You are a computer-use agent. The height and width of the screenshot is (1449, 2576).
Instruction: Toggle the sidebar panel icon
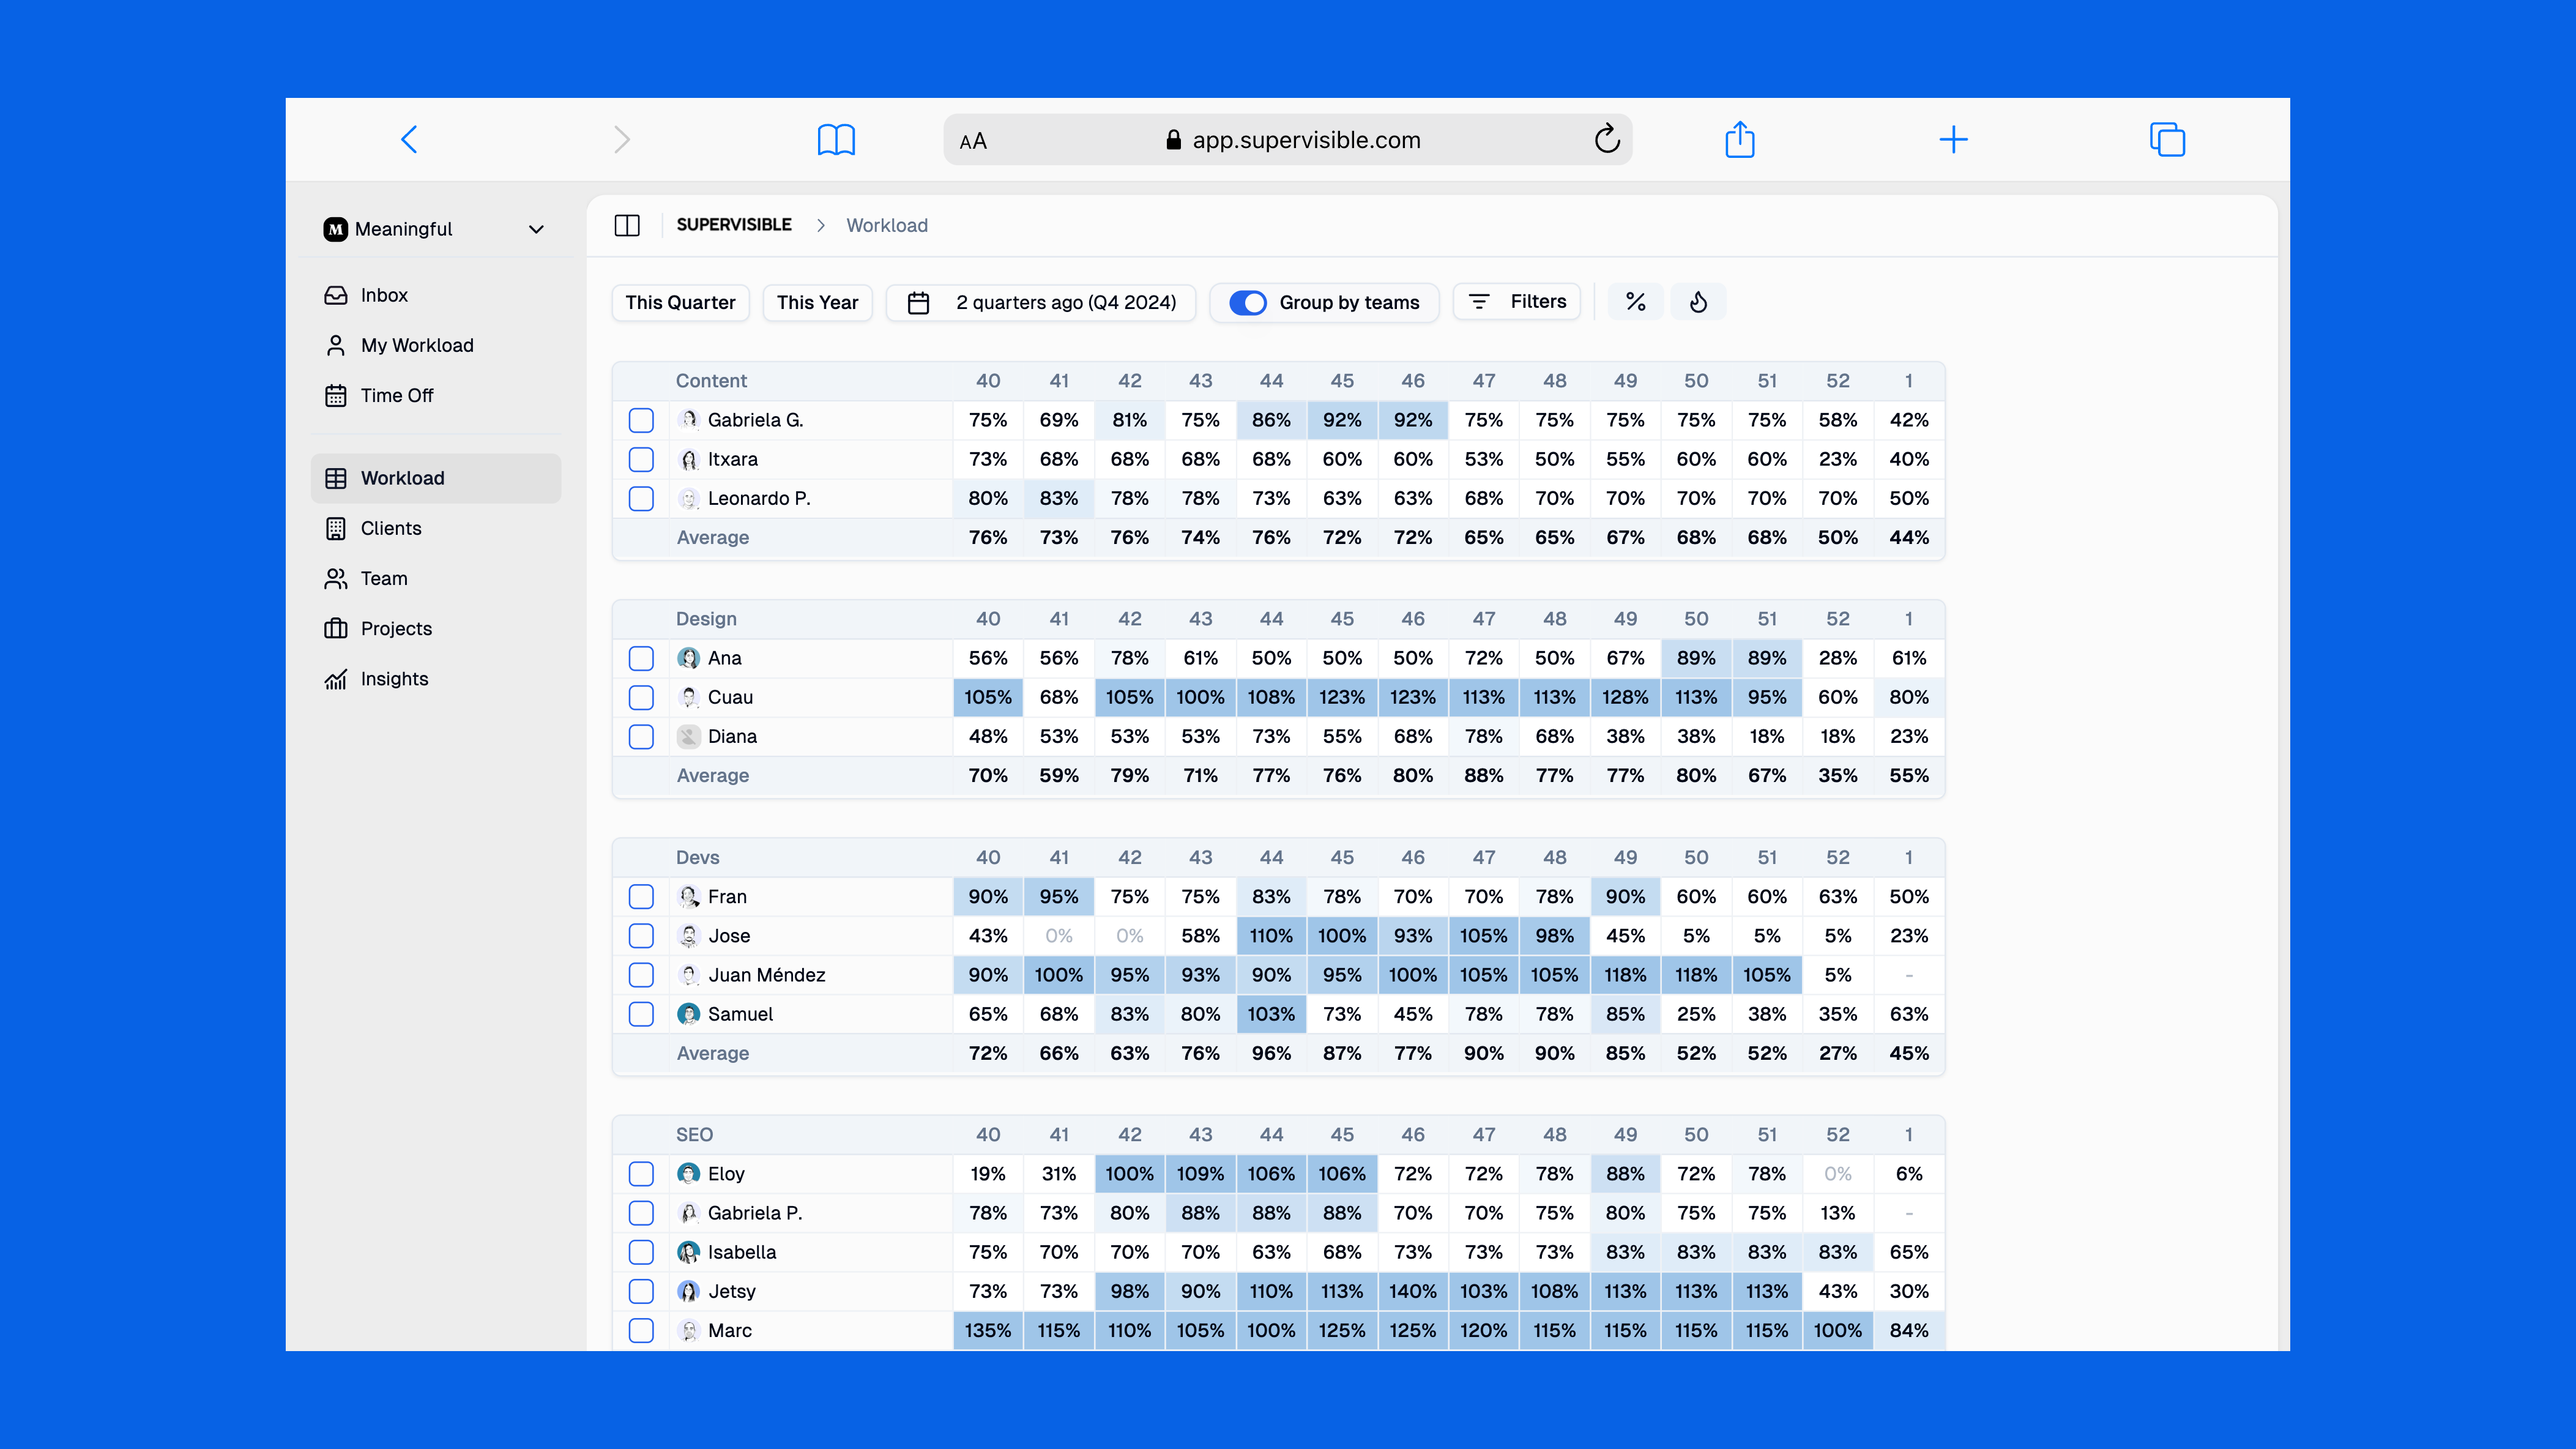[627, 225]
